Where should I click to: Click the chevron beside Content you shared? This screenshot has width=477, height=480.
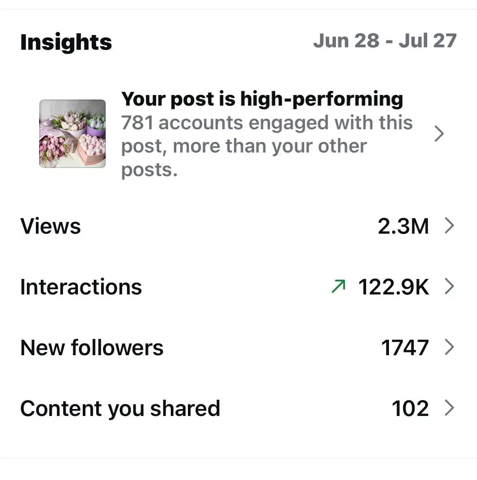pyautogui.click(x=449, y=408)
